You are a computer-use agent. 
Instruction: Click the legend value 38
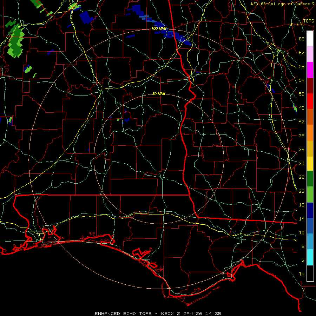point(302,136)
